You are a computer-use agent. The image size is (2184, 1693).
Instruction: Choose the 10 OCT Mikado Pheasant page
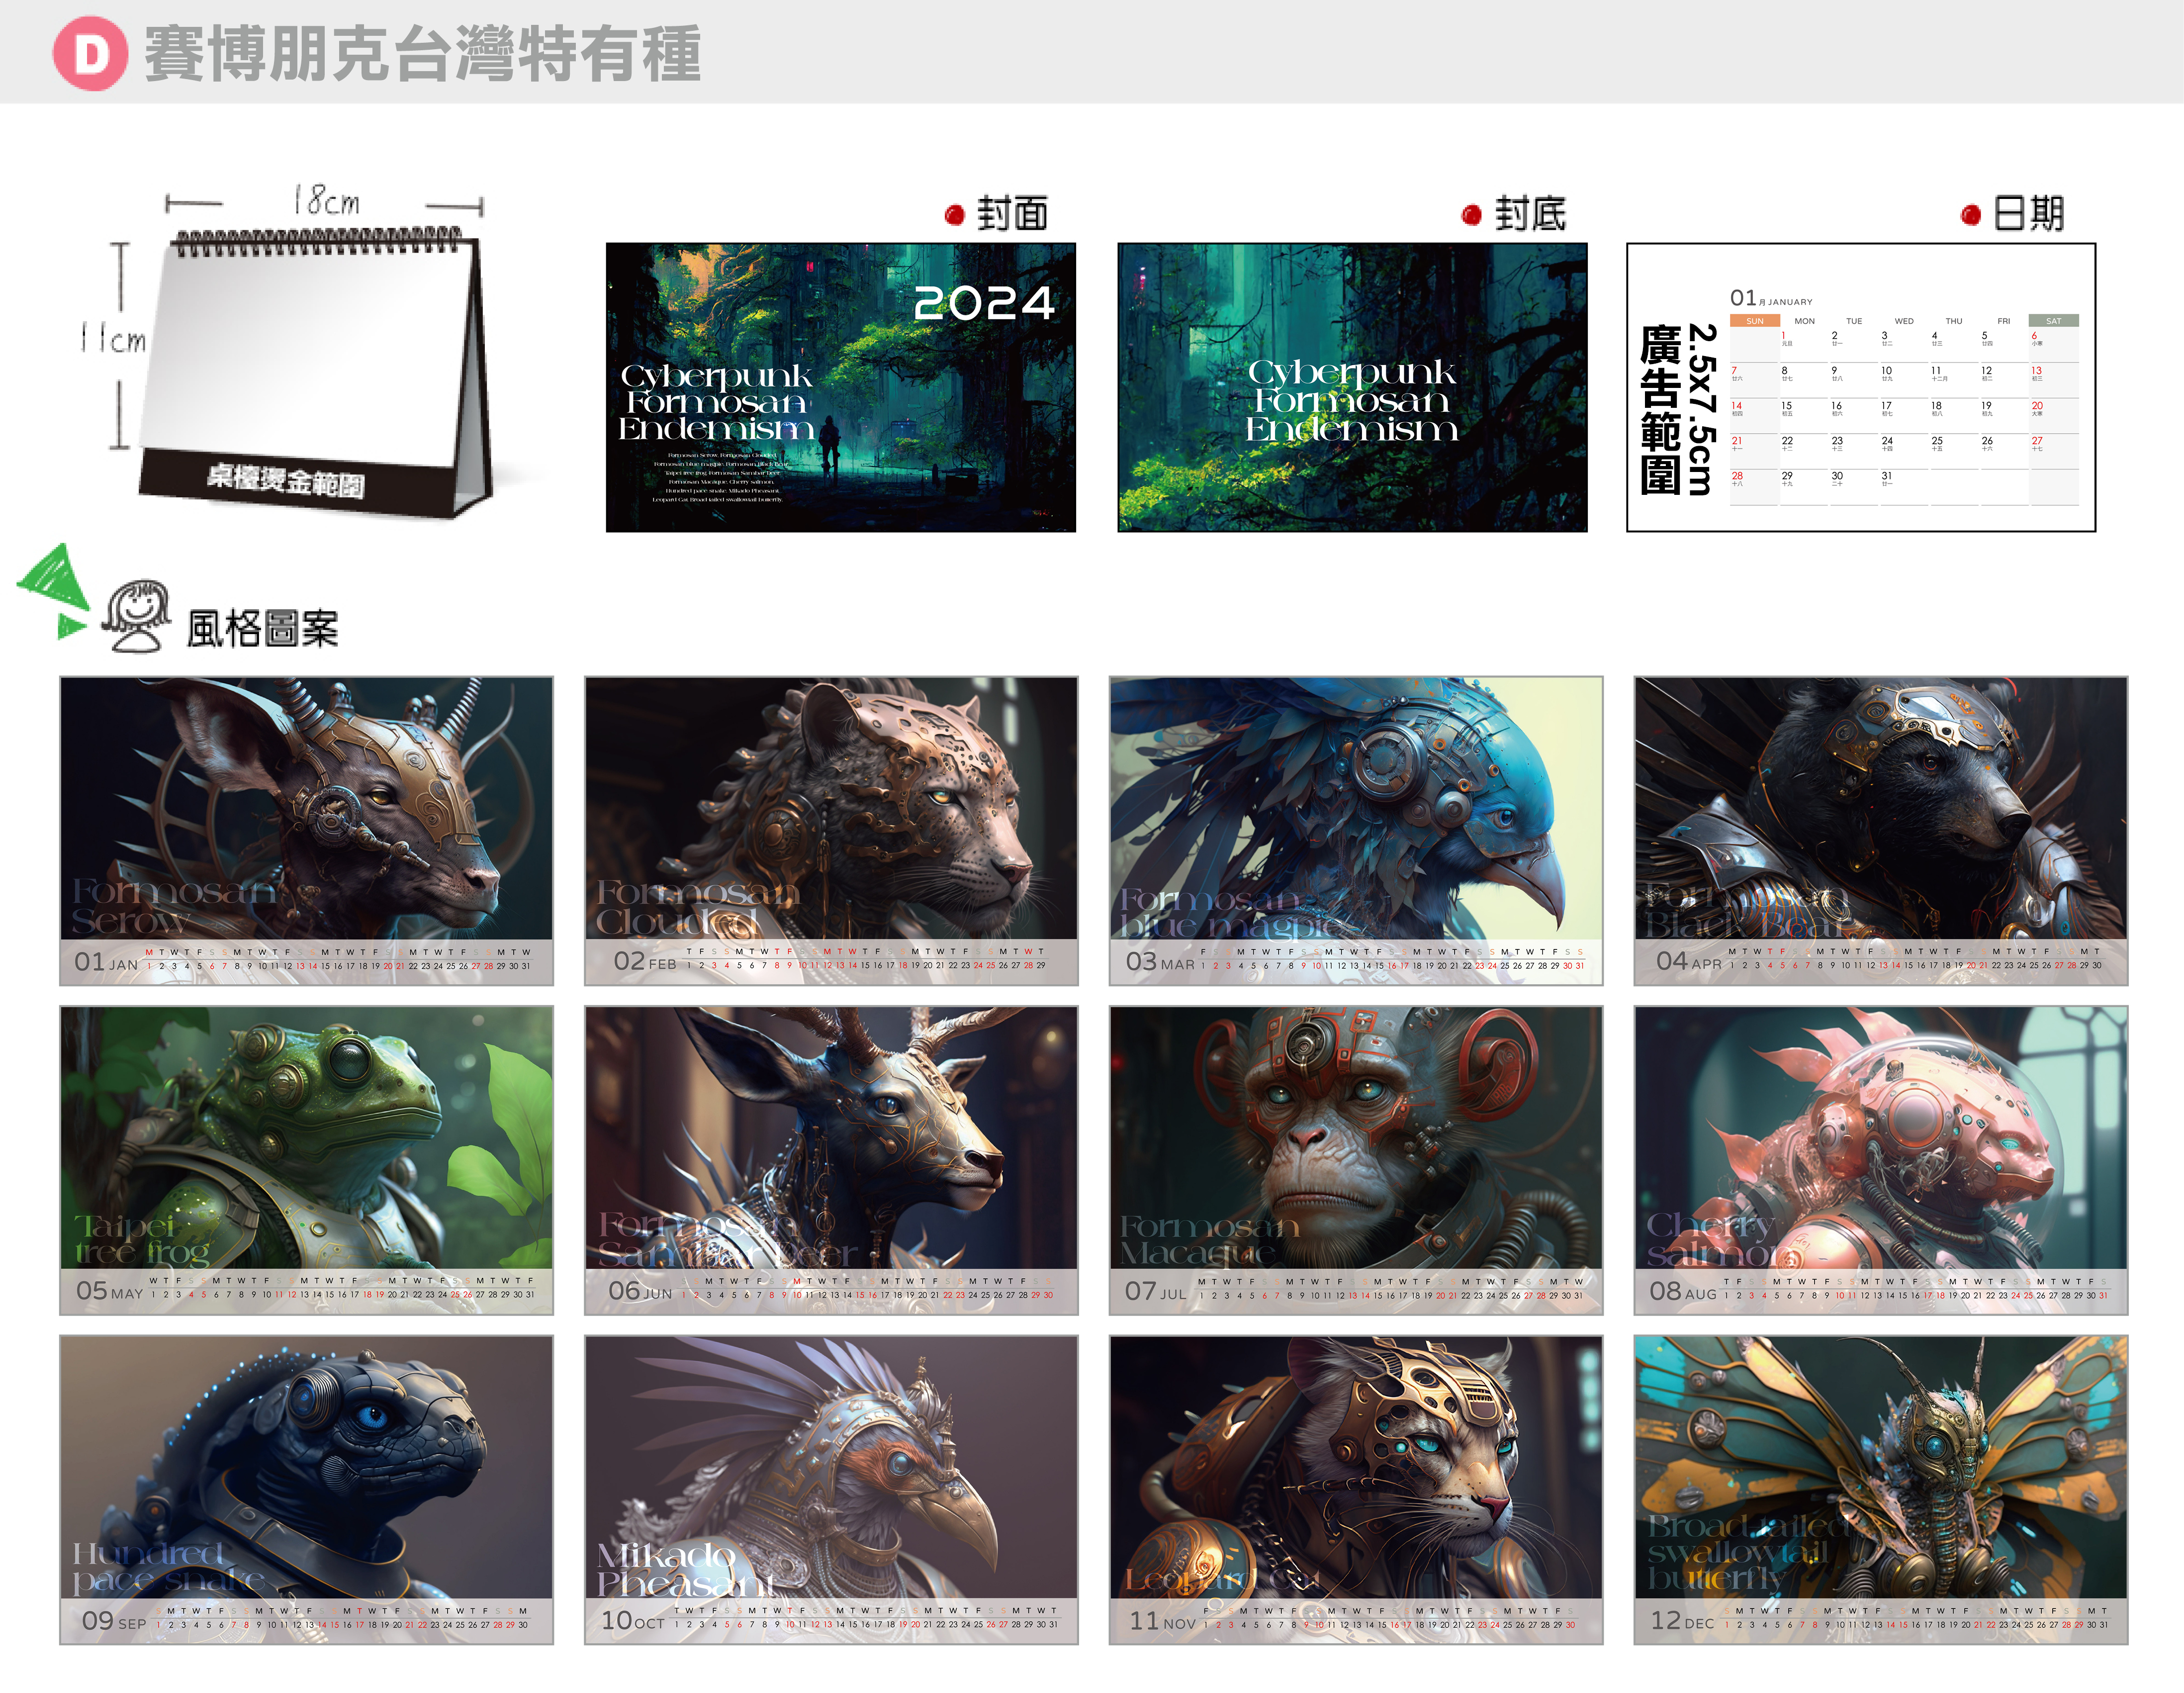coord(831,1489)
